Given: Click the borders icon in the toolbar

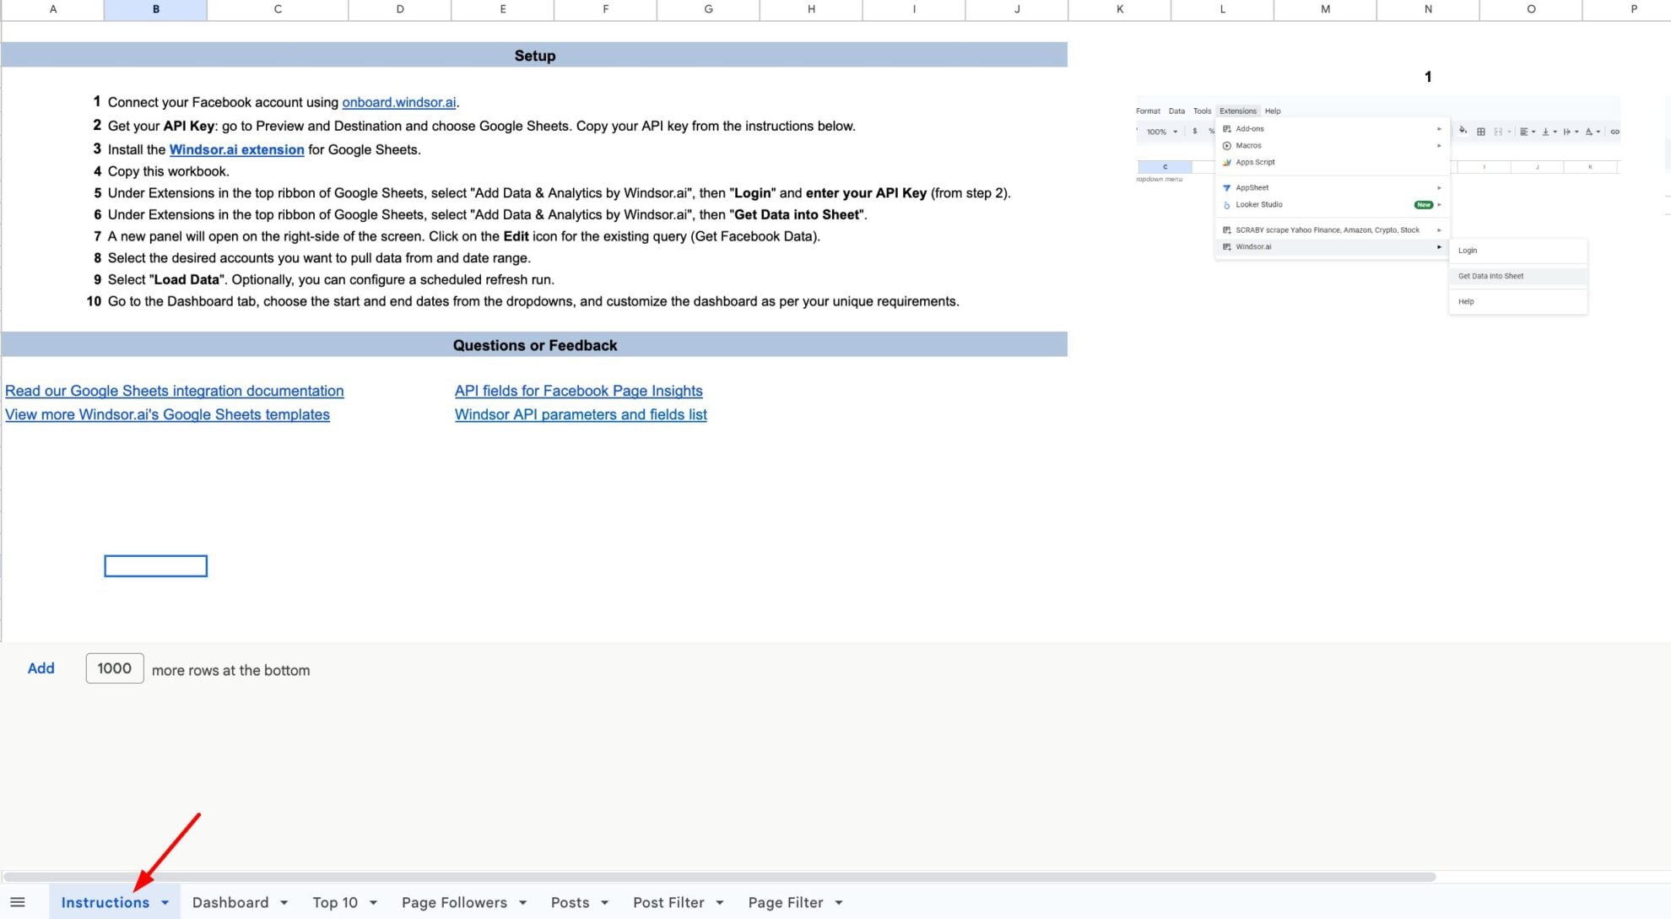Looking at the screenshot, I should point(1481,132).
